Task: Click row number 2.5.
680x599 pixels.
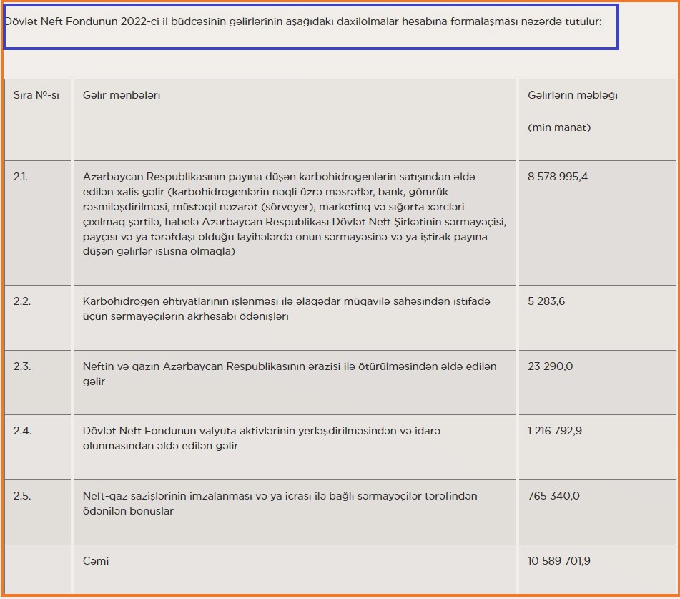Action: click(21, 496)
